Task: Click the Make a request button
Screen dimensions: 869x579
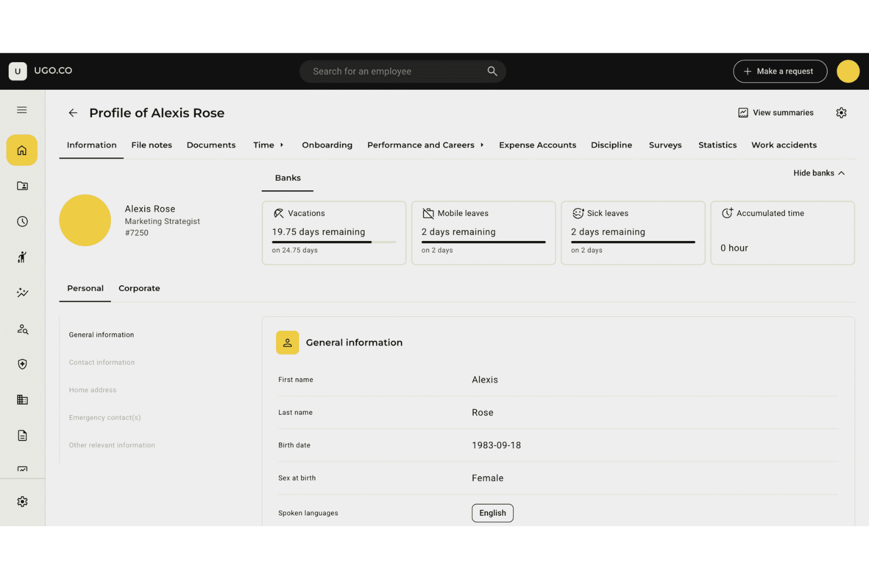Action: click(780, 71)
